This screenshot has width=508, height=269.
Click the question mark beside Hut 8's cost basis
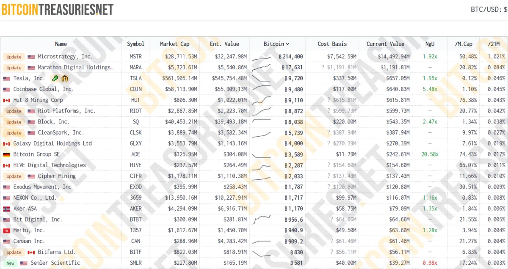tap(328, 100)
